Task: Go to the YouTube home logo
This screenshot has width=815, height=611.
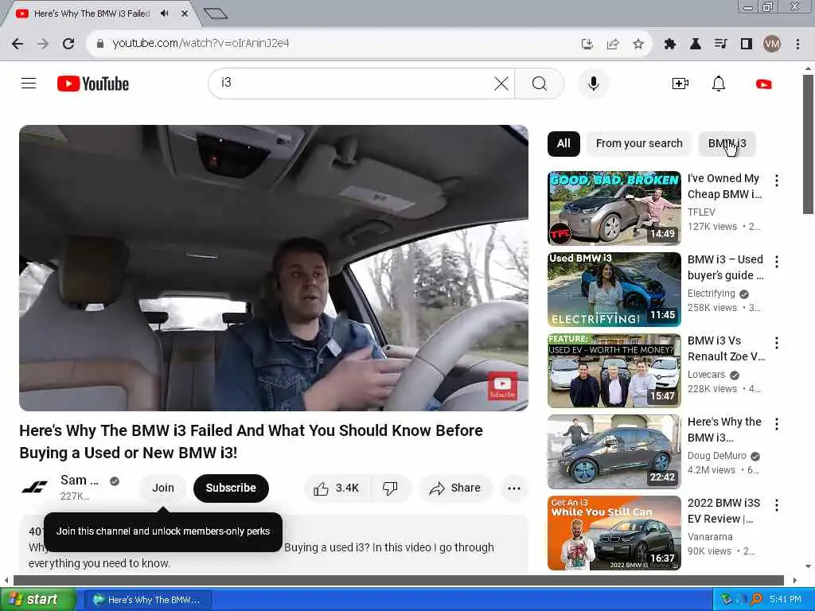Action: (x=93, y=84)
